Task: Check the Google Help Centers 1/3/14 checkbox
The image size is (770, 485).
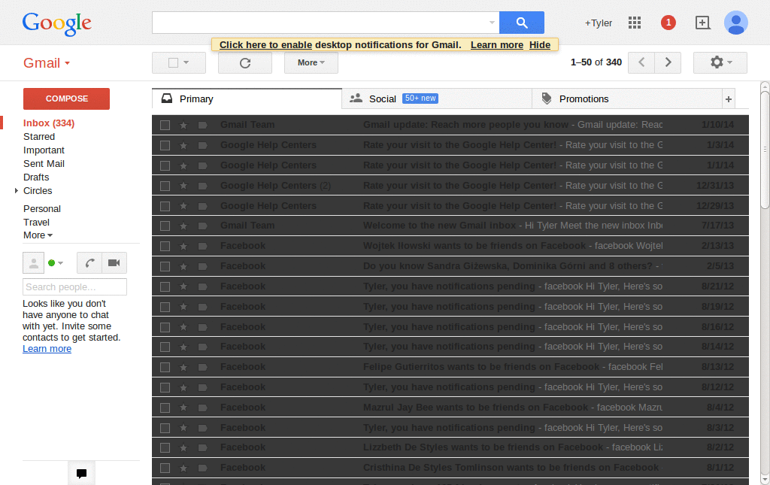Action: pyautogui.click(x=165, y=145)
